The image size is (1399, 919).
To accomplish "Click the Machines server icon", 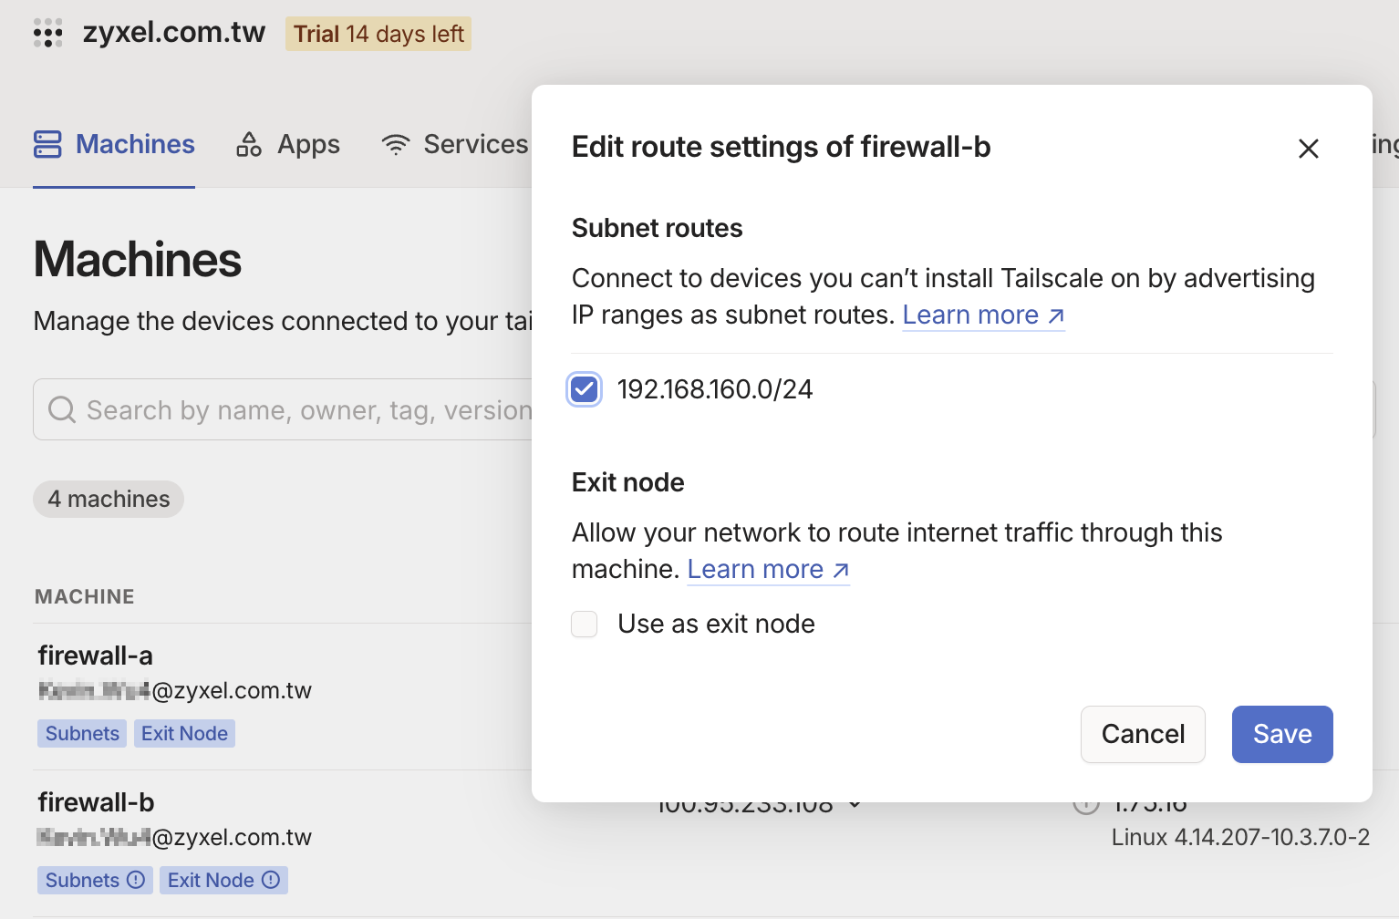I will (x=47, y=144).
